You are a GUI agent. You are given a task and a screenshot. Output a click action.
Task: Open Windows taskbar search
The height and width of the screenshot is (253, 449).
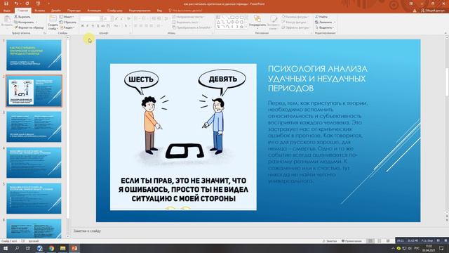(17, 248)
